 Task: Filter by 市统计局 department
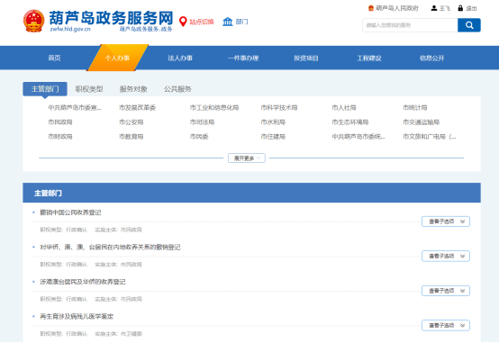click(415, 108)
